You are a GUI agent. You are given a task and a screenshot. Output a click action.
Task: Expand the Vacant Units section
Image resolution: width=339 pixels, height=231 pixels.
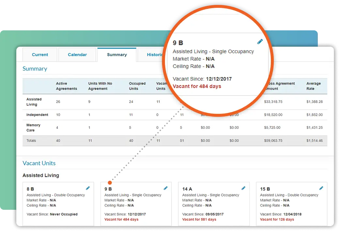coord(39,163)
